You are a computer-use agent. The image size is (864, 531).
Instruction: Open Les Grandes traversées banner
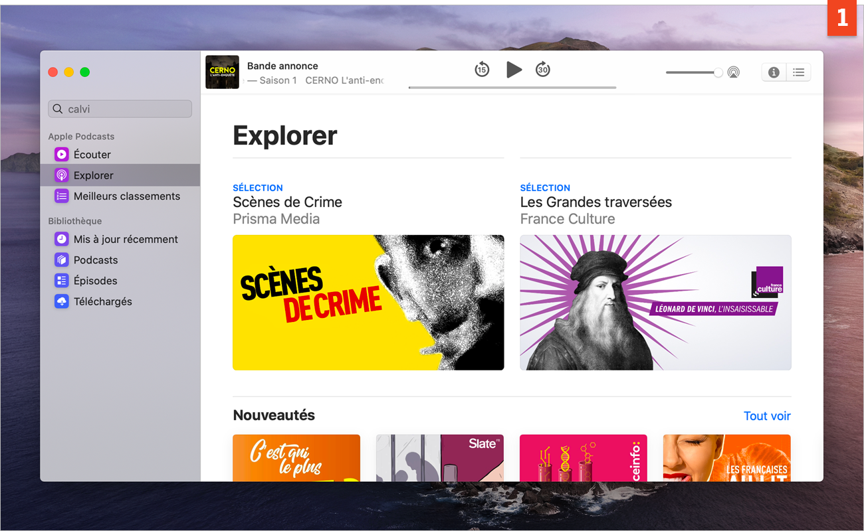point(655,302)
